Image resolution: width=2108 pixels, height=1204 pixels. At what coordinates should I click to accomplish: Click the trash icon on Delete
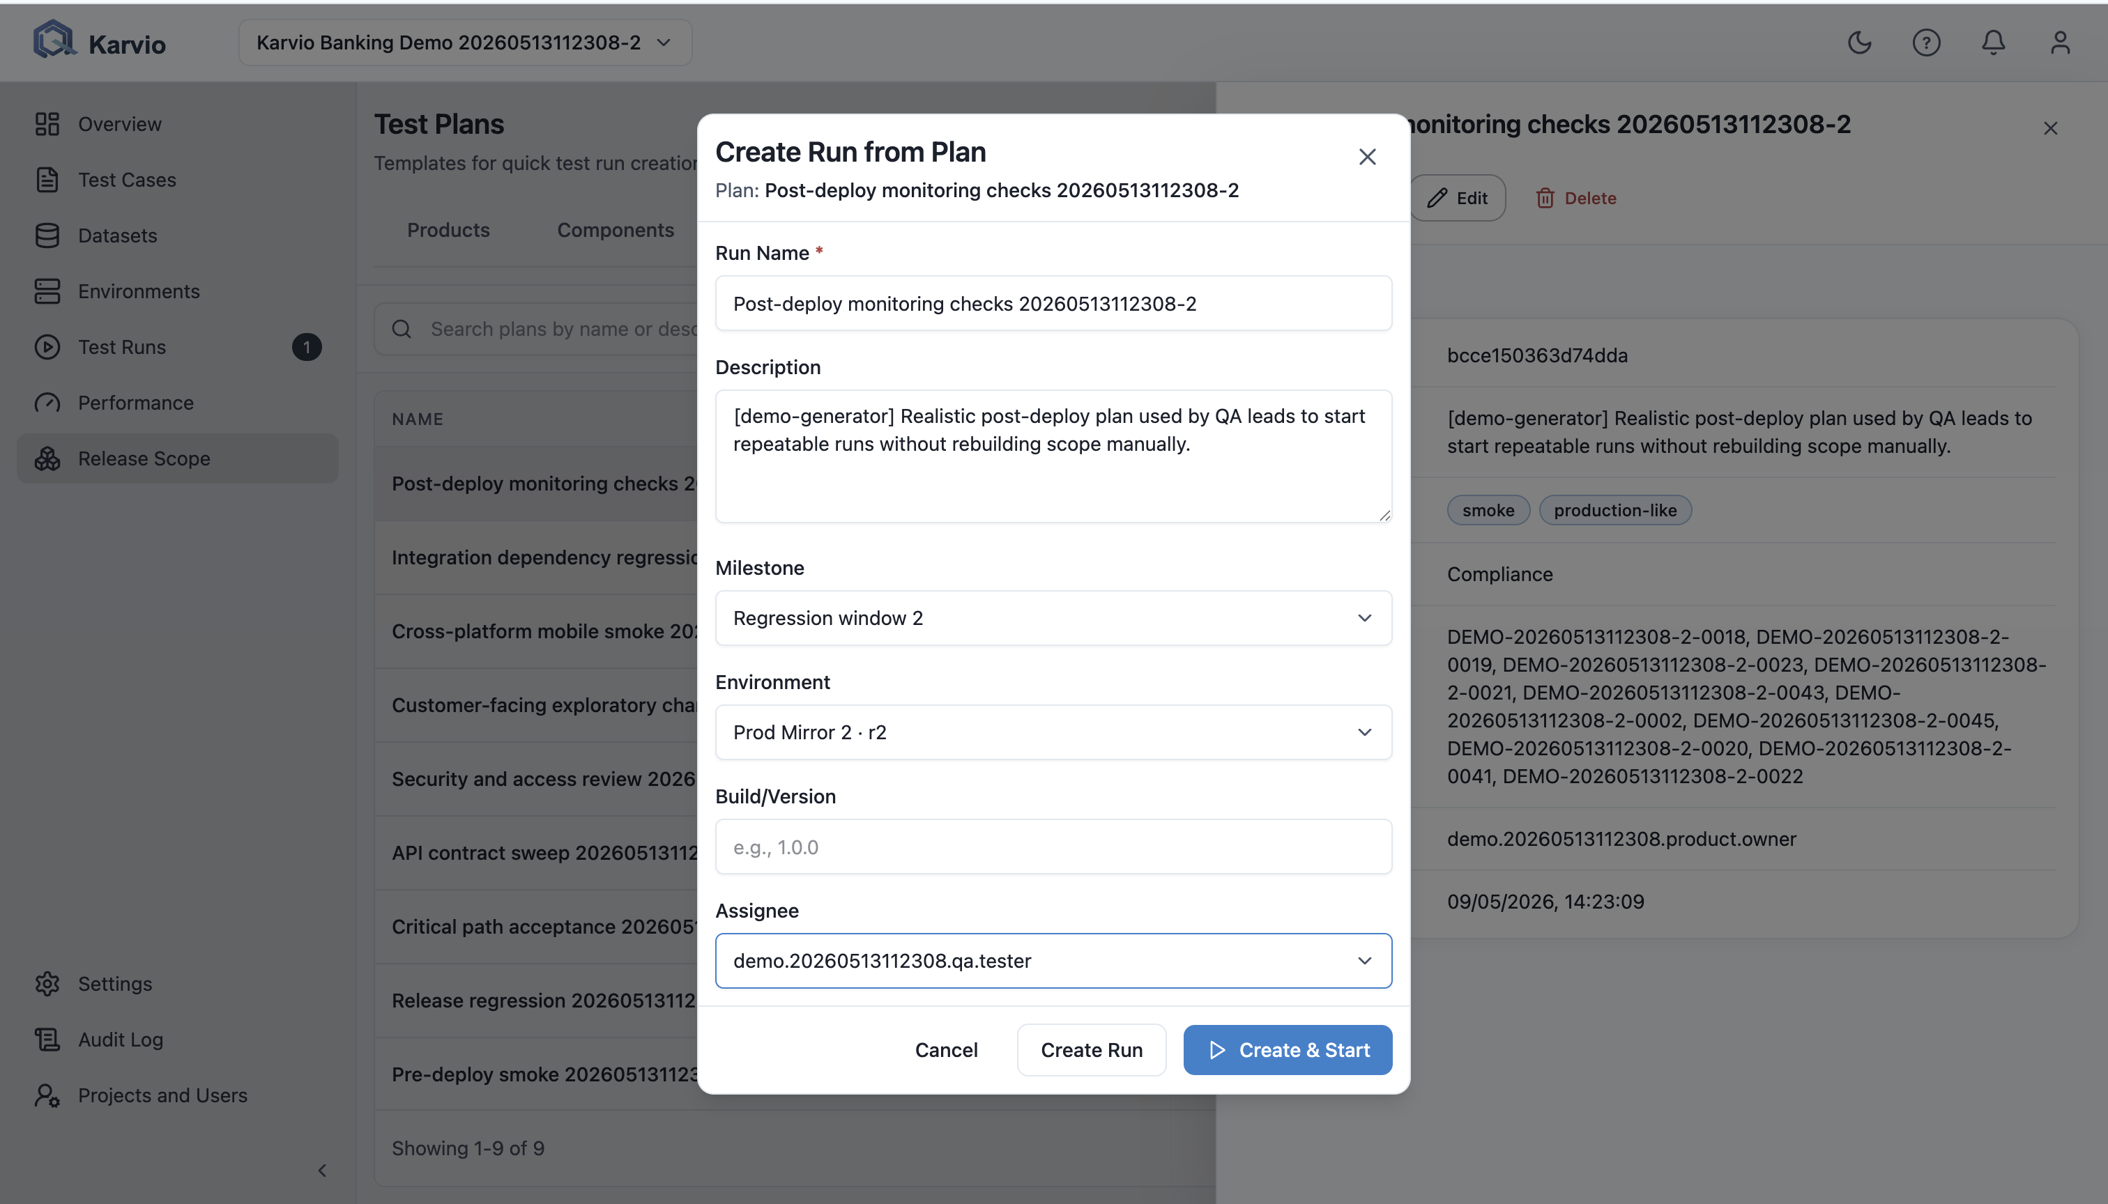(x=1545, y=198)
